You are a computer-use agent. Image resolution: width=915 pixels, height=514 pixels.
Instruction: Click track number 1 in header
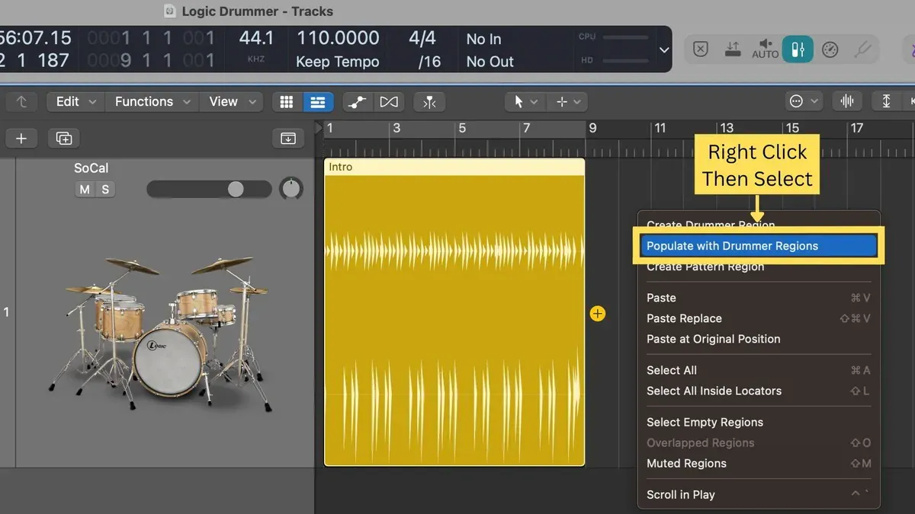click(7, 312)
